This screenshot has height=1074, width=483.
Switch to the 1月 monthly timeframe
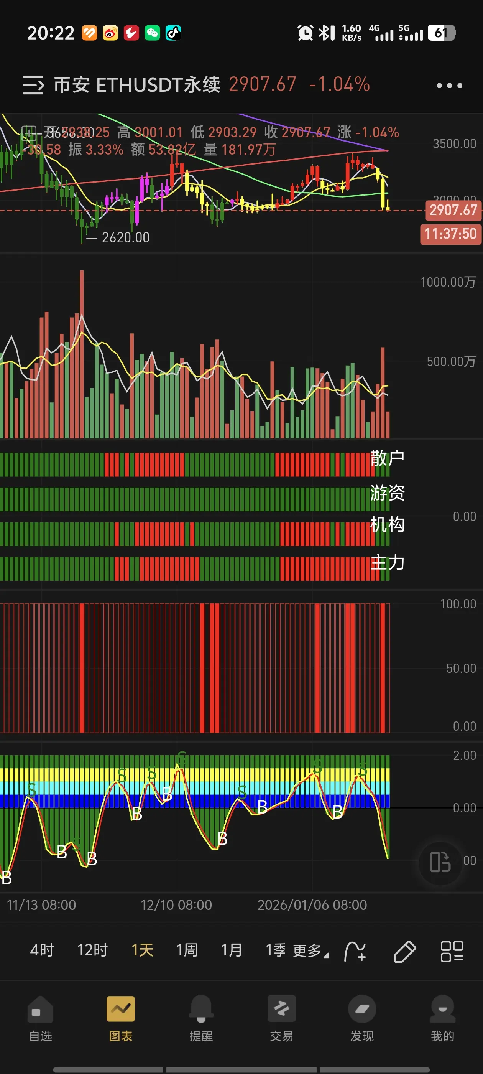point(231,950)
